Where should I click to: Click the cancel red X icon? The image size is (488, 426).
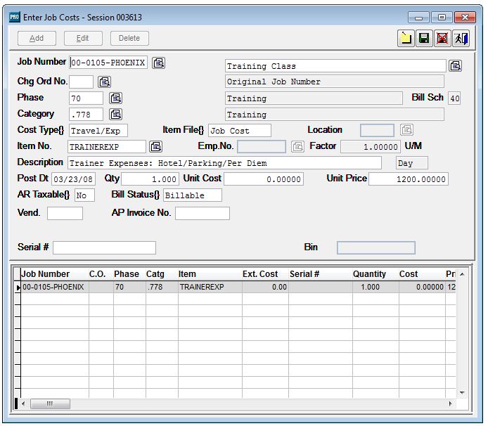[442, 38]
